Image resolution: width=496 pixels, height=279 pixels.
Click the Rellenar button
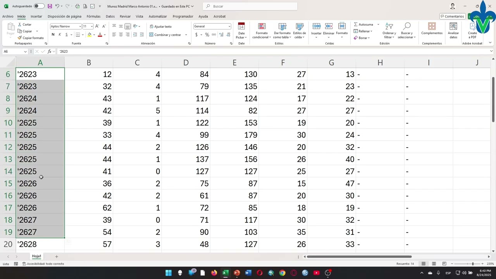(363, 31)
